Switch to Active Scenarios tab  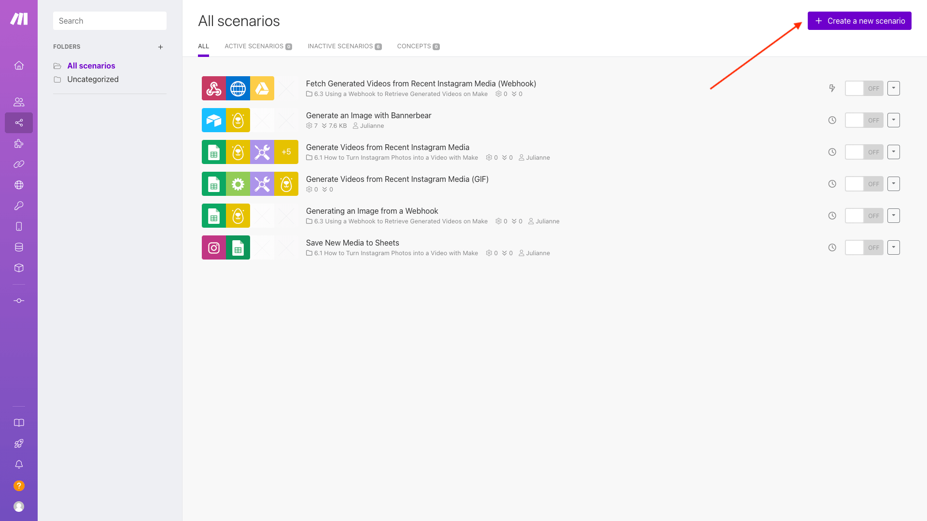pos(258,46)
